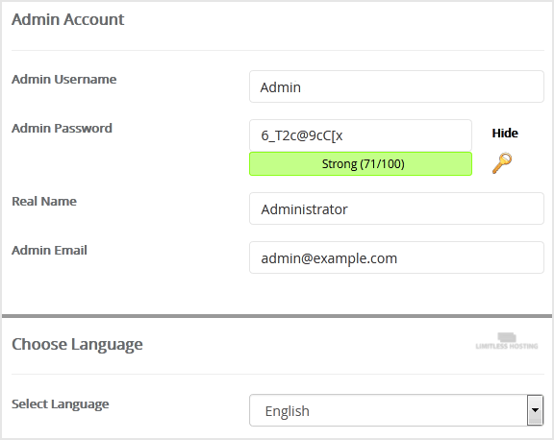Generate a random password with the key icon

pos(502,162)
